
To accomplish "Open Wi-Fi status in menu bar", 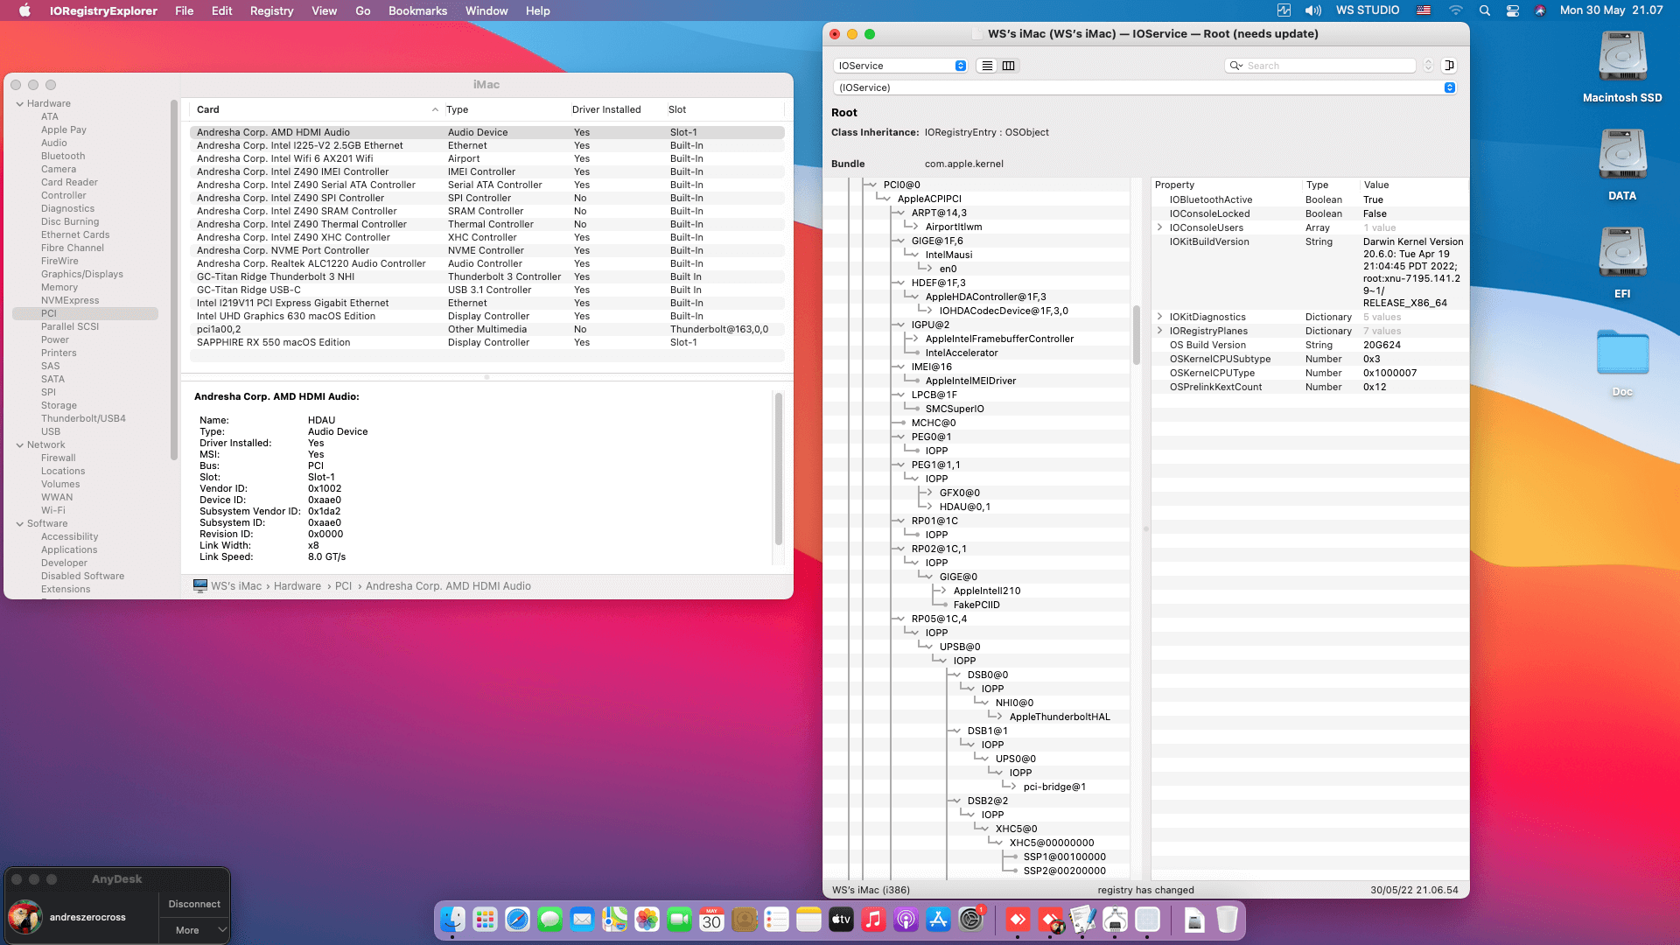I will click(1456, 10).
